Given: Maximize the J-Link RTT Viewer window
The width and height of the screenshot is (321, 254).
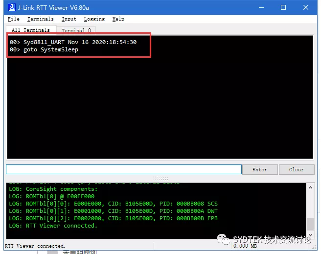Looking at the screenshot, I should tap(283, 7).
